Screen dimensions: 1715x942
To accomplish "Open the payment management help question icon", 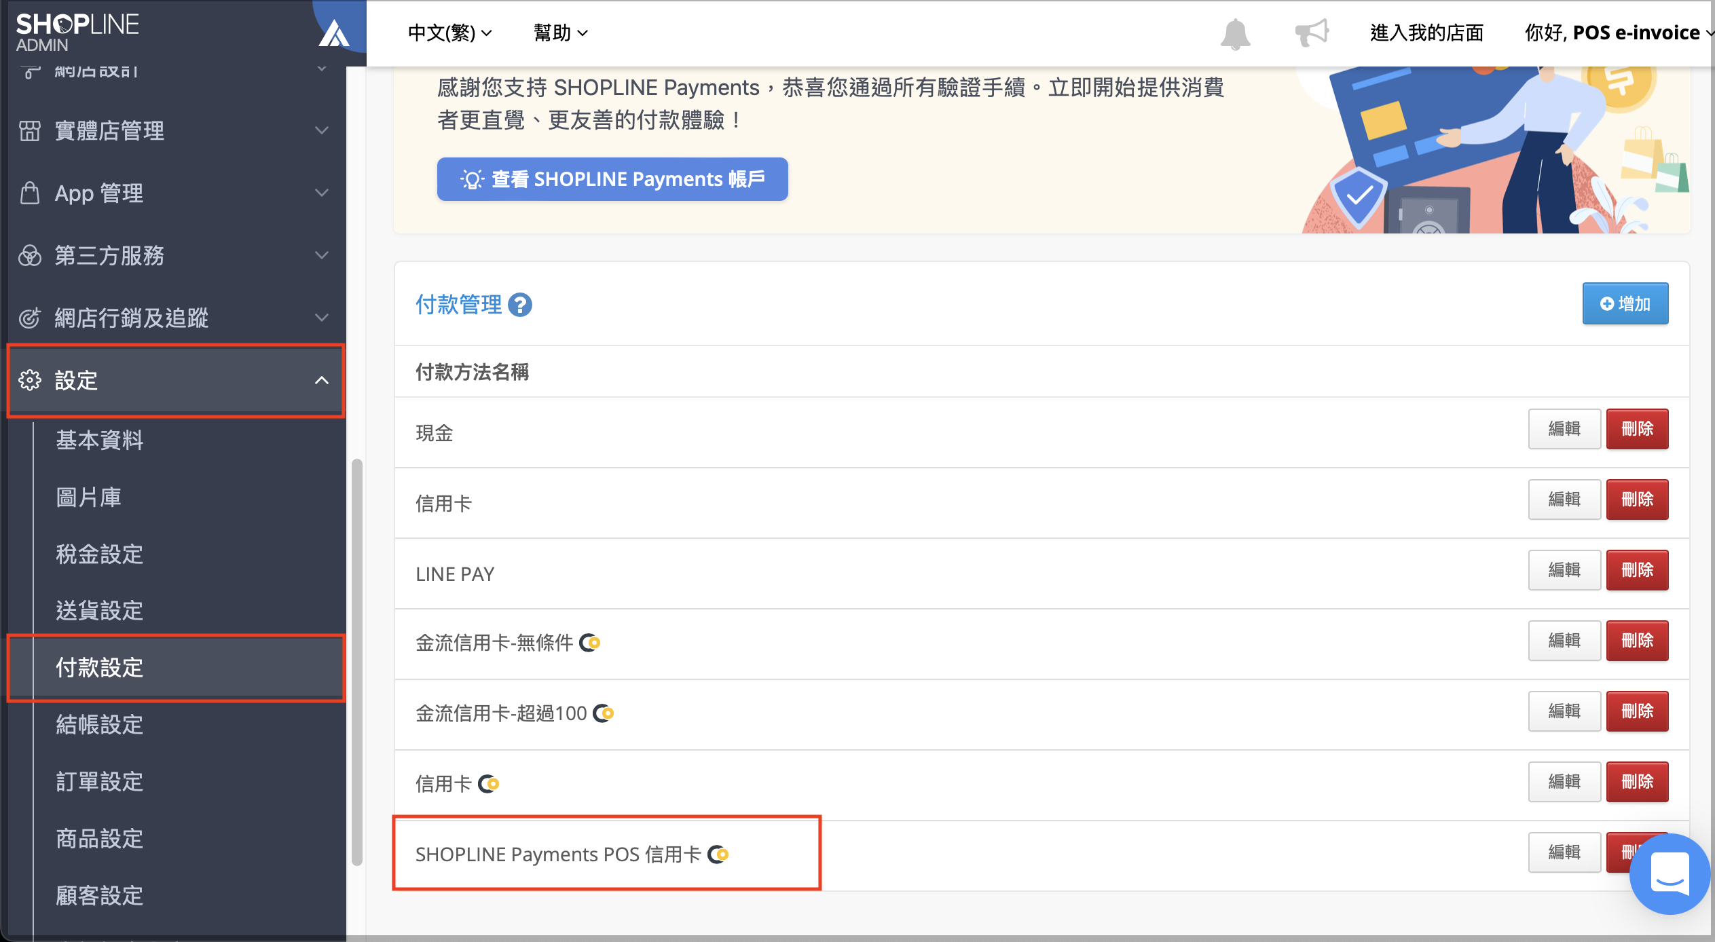I will click(x=520, y=305).
